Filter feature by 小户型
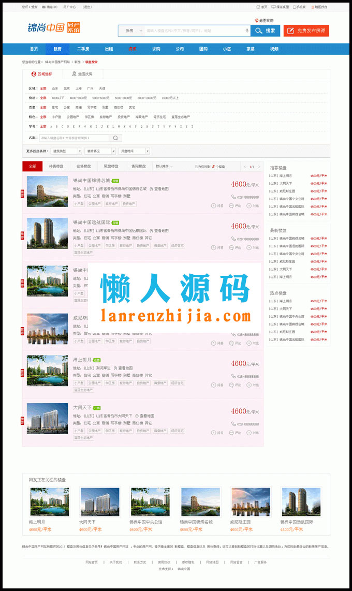352x591 pixels. (x=56, y=117)
